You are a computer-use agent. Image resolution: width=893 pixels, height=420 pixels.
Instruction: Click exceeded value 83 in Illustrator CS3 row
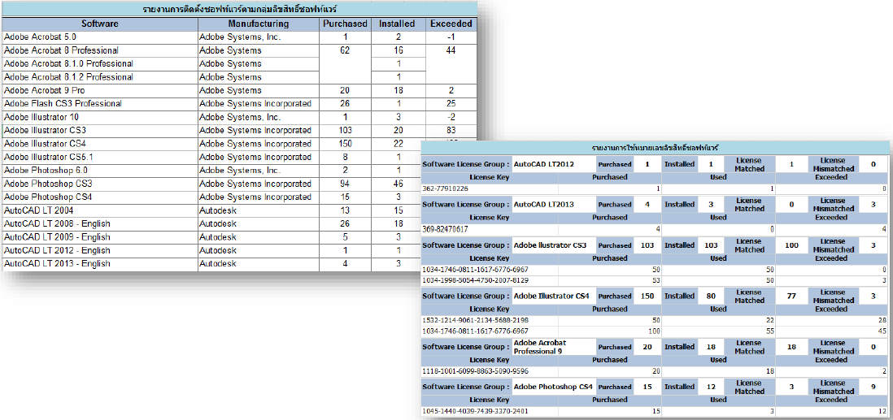point(451,130)
